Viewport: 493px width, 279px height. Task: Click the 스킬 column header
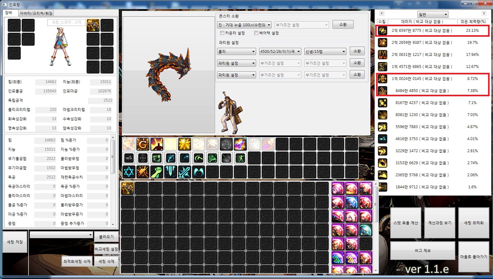[x=382, y=22]
